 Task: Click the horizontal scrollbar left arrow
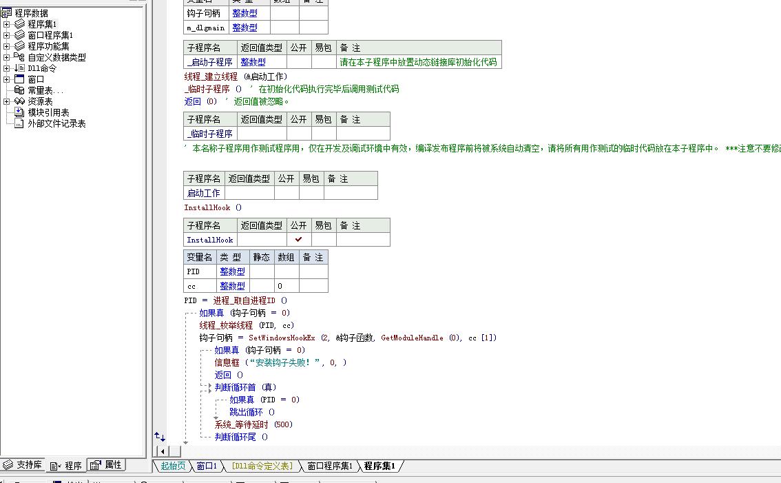[x=163, y=451]
